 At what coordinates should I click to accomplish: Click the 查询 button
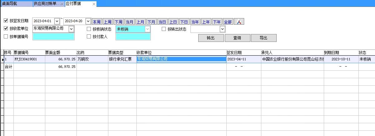(x=237, y=38)
